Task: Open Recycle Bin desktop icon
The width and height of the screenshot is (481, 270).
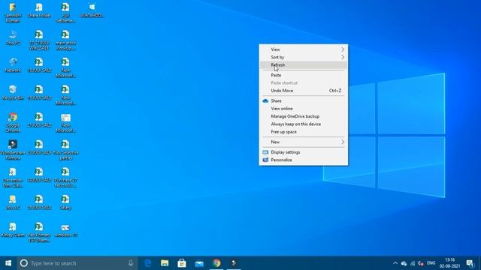Action: tap(13, 93)
